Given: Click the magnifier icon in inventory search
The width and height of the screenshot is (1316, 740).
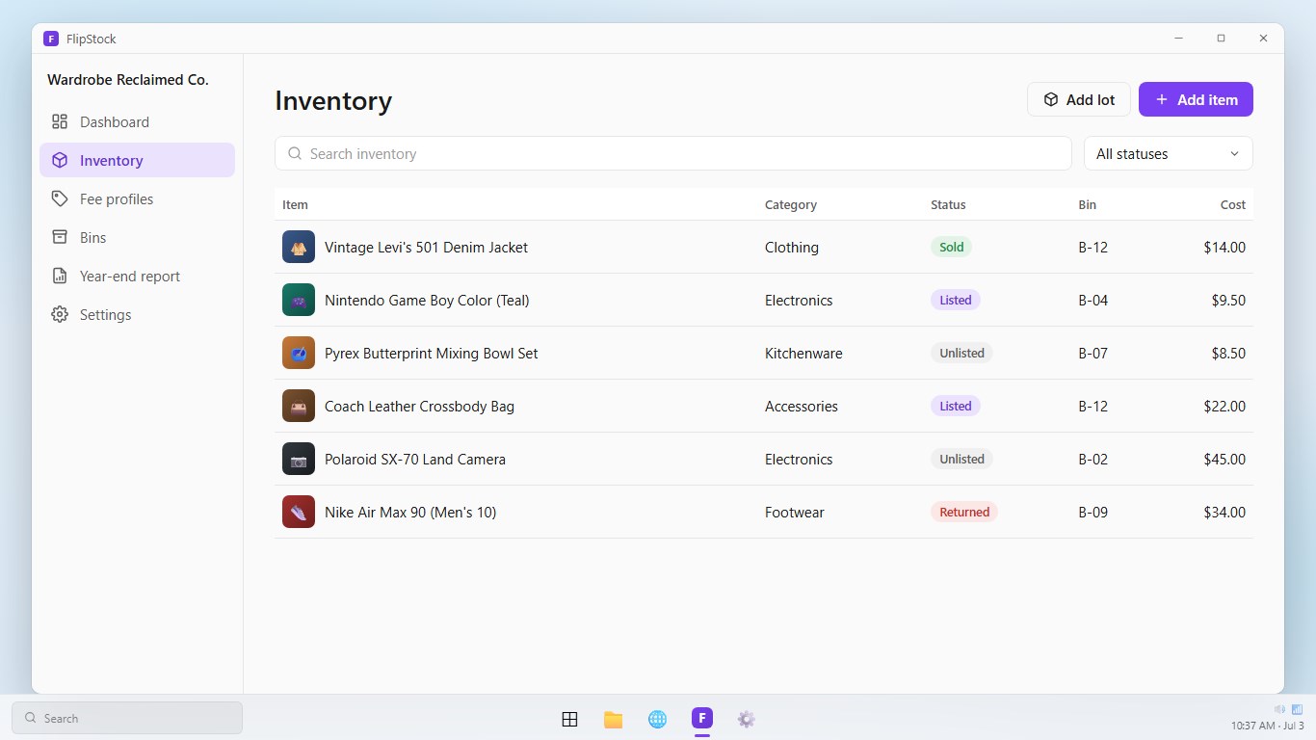Looking at the screenshot, I should (295, 153).
